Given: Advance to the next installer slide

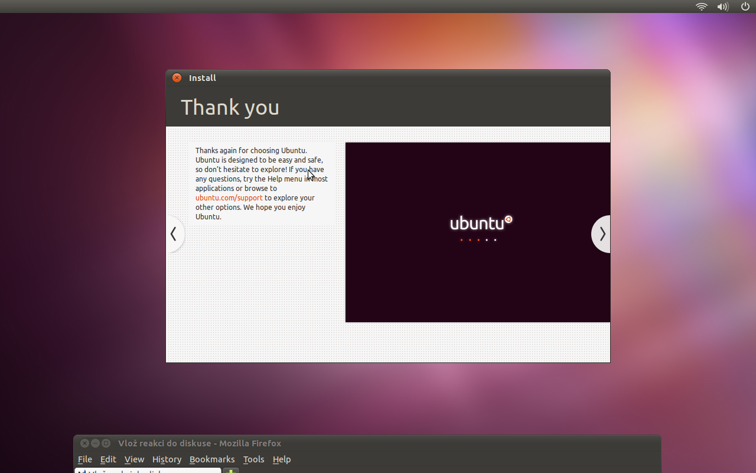Looking at the screenshot, I should 601,234.
